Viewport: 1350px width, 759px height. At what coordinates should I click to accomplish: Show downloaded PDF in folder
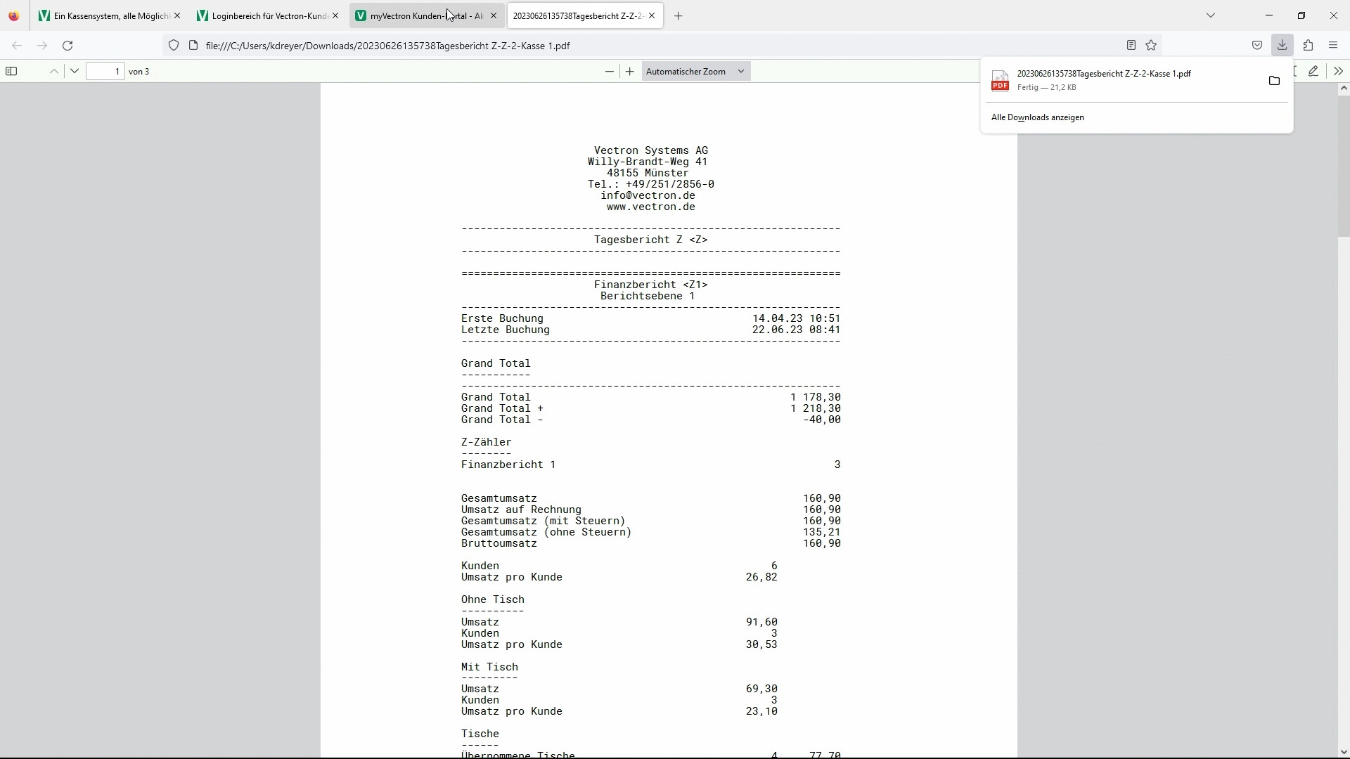(x=1274, y=81)
